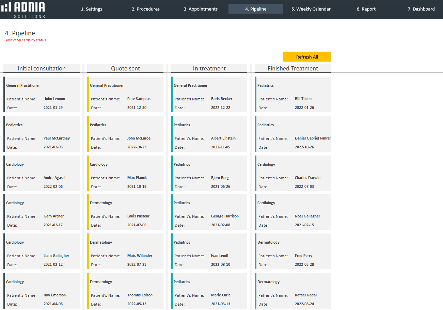
Task: Select Roy Emerson's cardiology card
Action: 42,291
